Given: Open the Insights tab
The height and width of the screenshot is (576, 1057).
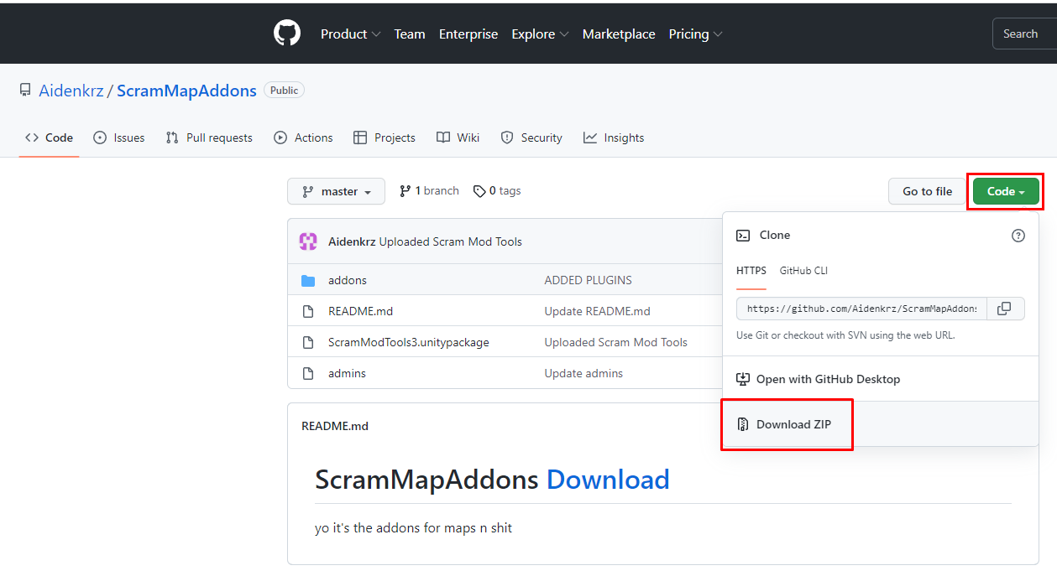Looking at the screenshot, I should (x=614, y=138).
